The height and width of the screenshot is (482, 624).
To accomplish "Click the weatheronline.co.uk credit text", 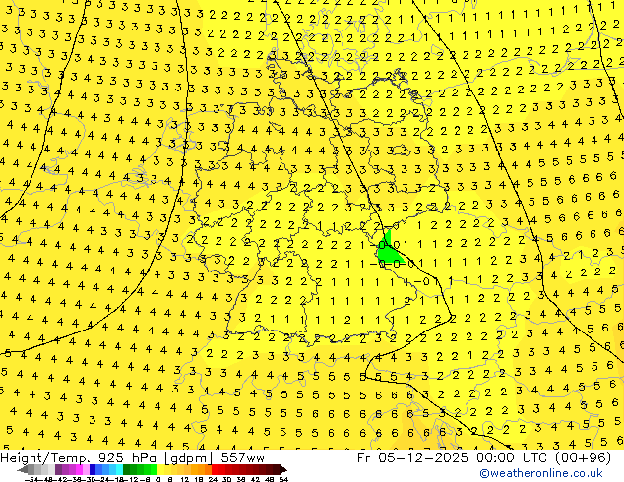I will coord(541,474).
